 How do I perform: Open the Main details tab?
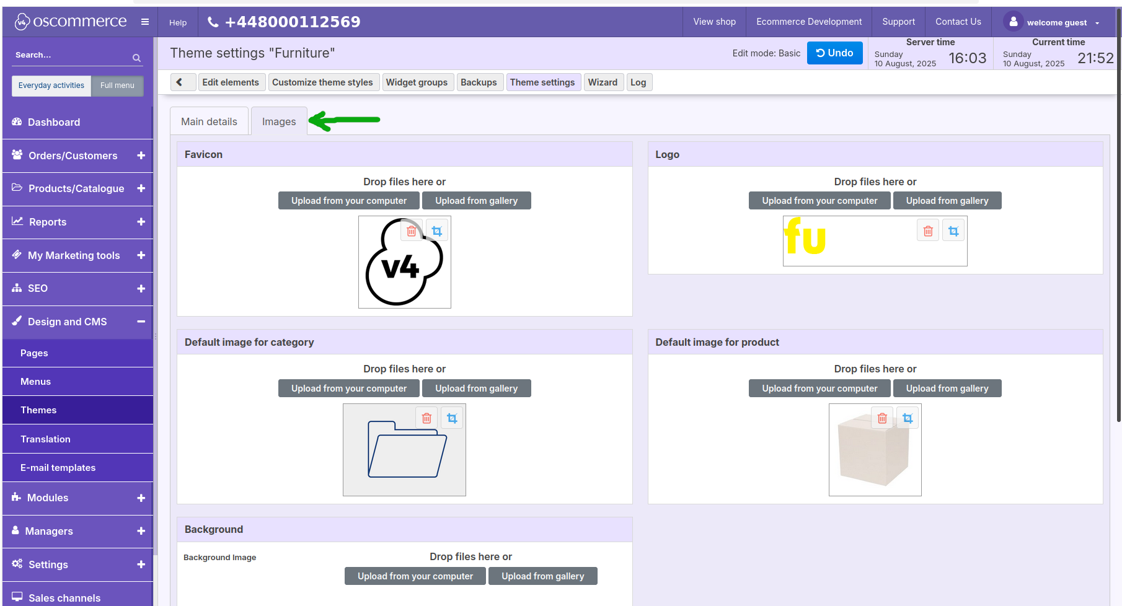pos(209,121)
